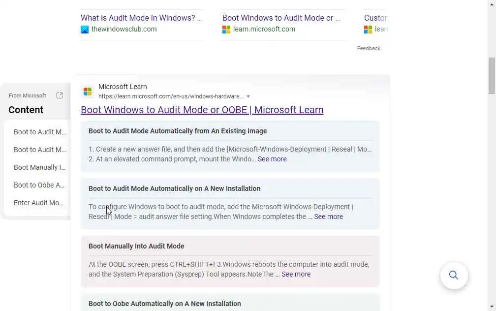This screenshot has width=496, height=311.
Task: Click the Boot Manually Into Audit Mode heading
Action: point(136,246)
